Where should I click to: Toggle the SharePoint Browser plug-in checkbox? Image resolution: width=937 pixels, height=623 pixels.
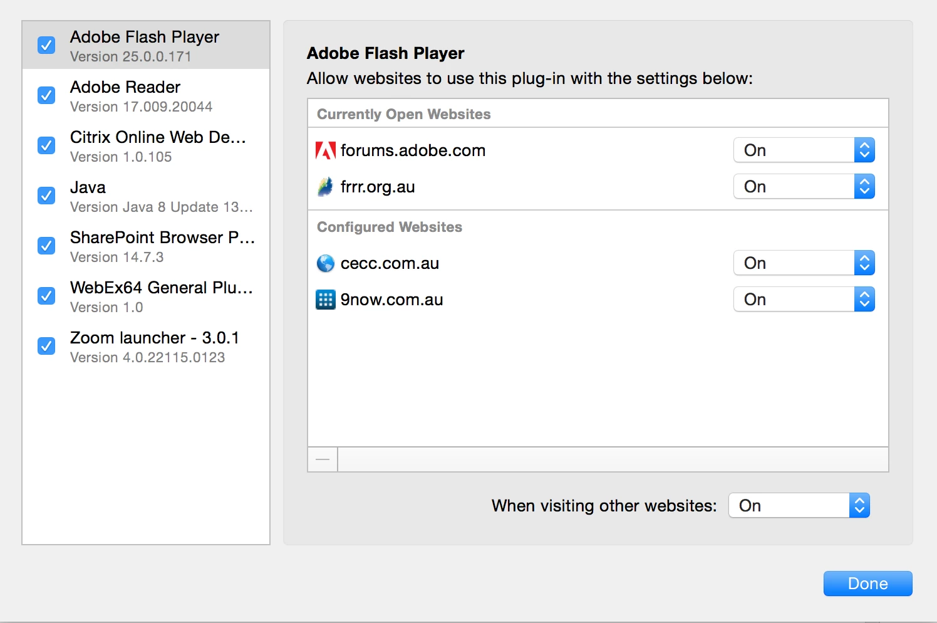click(x=46, y=246)
